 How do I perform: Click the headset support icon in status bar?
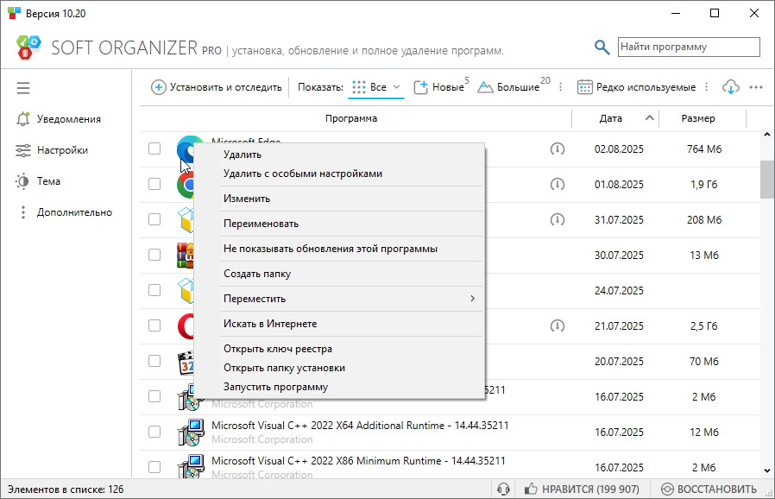[x=503, y=490]
